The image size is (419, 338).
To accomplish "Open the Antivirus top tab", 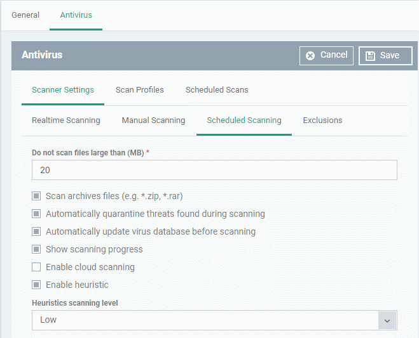I will point(76,15).
